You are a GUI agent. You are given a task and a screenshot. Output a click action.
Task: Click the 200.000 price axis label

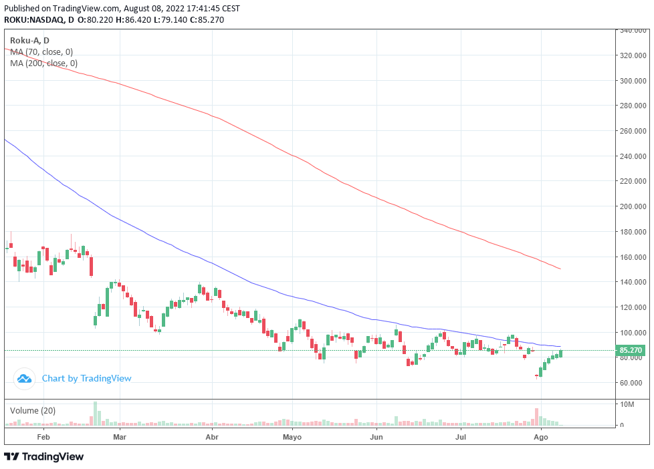[x=633, y=206]
